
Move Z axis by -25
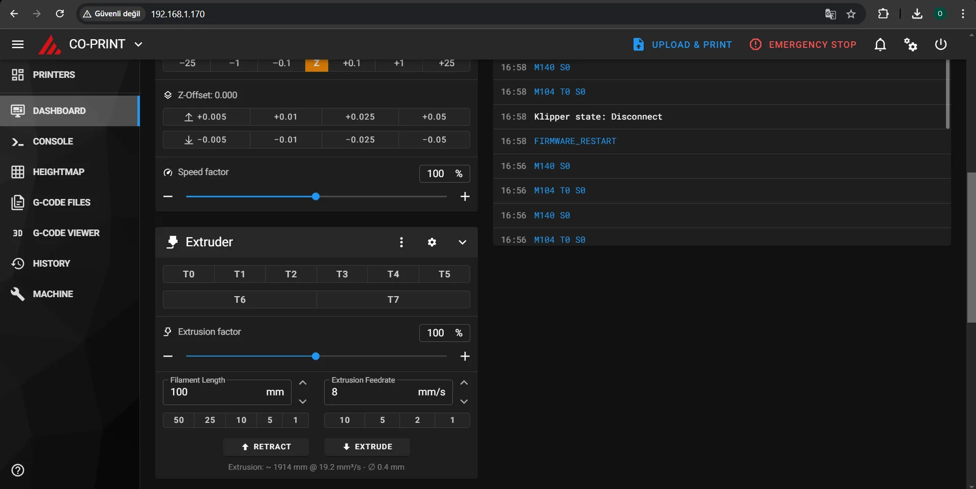pos(187,64)
